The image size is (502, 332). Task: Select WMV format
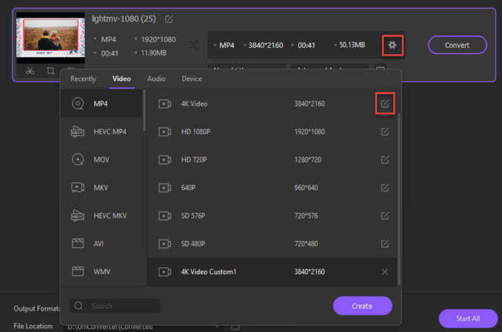101,272
